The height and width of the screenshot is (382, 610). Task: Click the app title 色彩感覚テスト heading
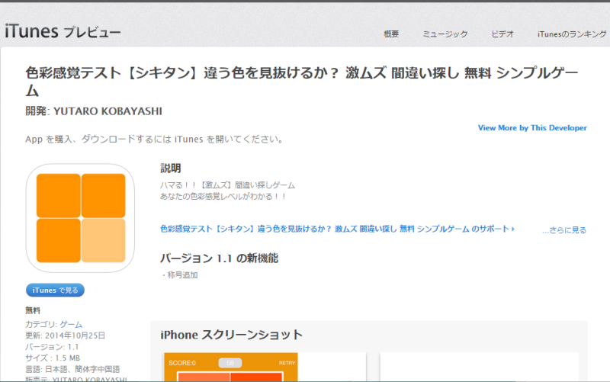pyautogui.click(x=301, y=82)
